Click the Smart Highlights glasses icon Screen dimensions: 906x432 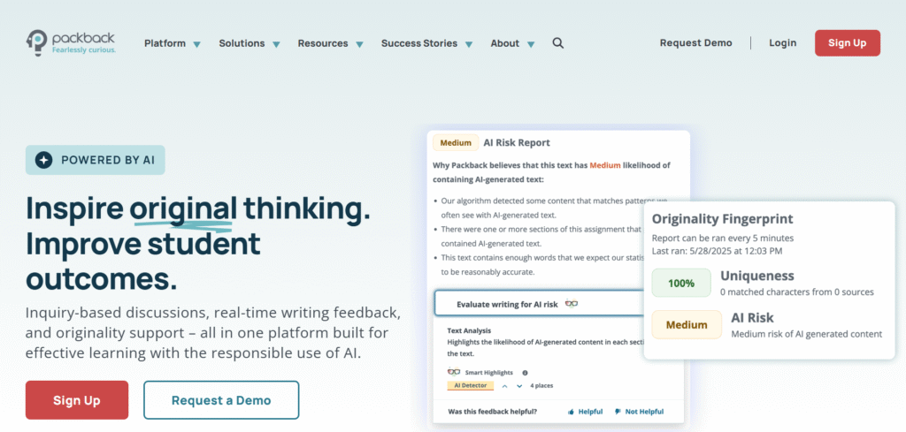(x=454, y=372)
